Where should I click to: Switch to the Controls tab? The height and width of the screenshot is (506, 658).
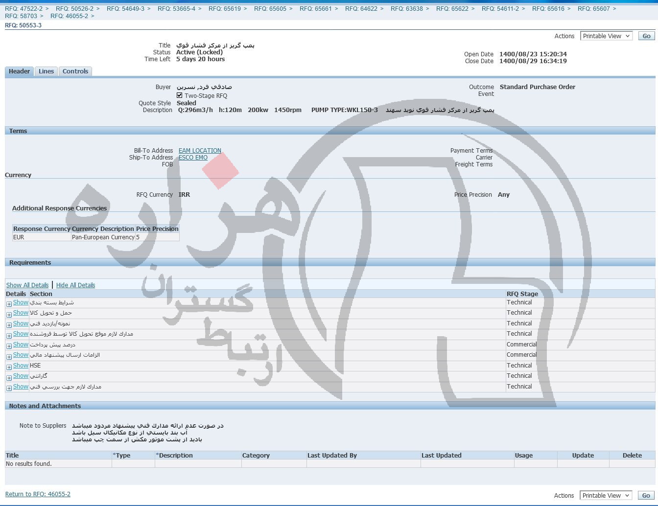(75, 71)
